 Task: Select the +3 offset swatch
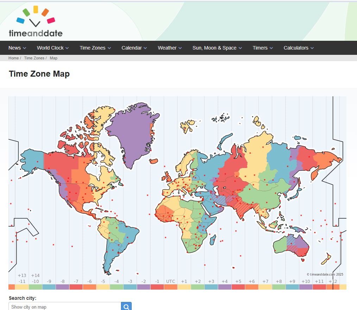(x=211, y=287)
